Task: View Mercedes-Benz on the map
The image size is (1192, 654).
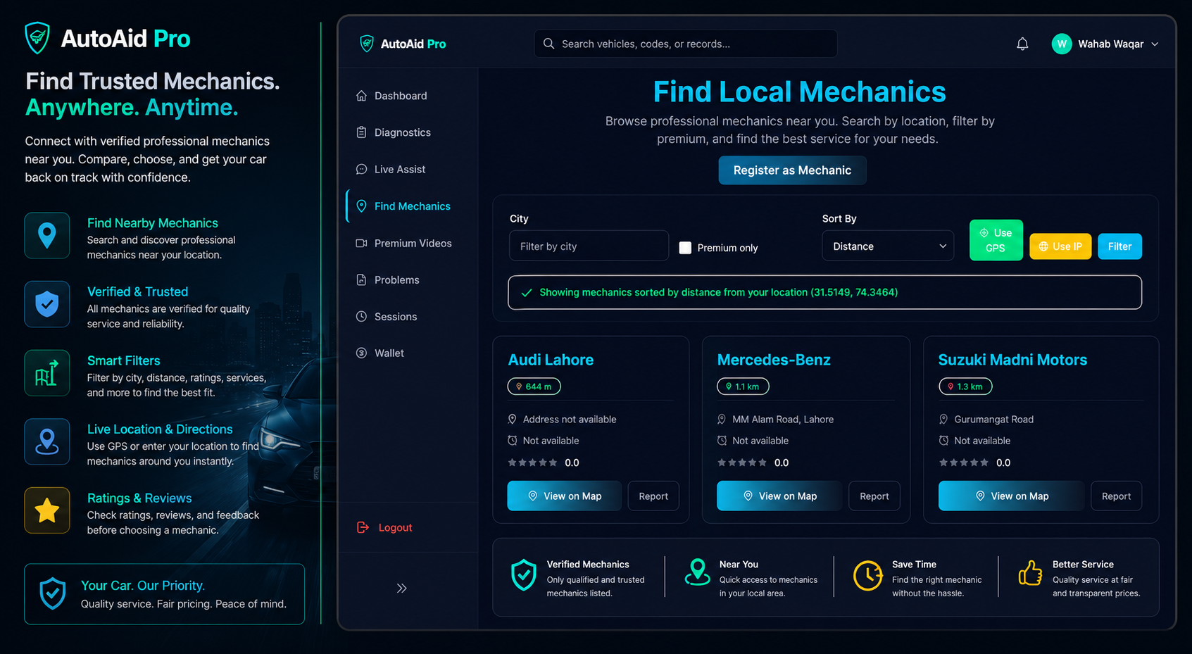Action: click(x=779, y=496)
